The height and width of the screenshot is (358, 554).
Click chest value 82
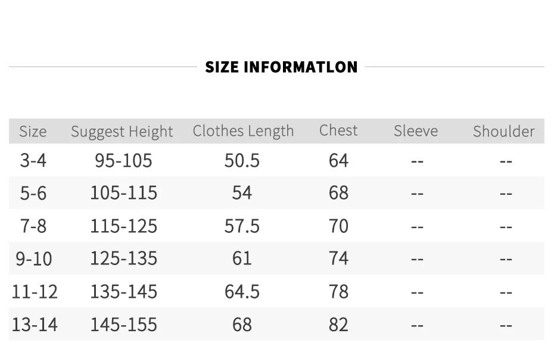[x=338, y=325]
